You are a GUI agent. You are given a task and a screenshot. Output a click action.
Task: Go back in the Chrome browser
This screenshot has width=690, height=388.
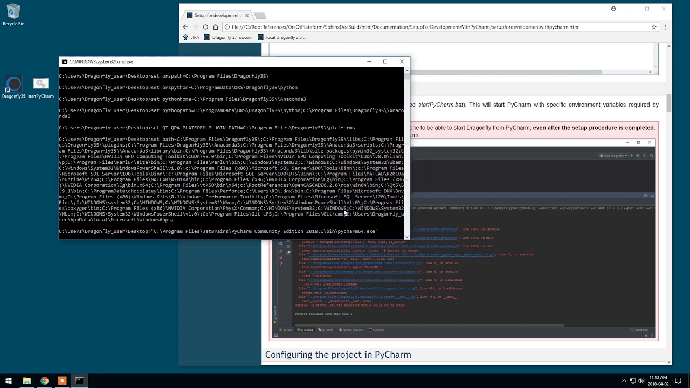[x=185, y=27]
